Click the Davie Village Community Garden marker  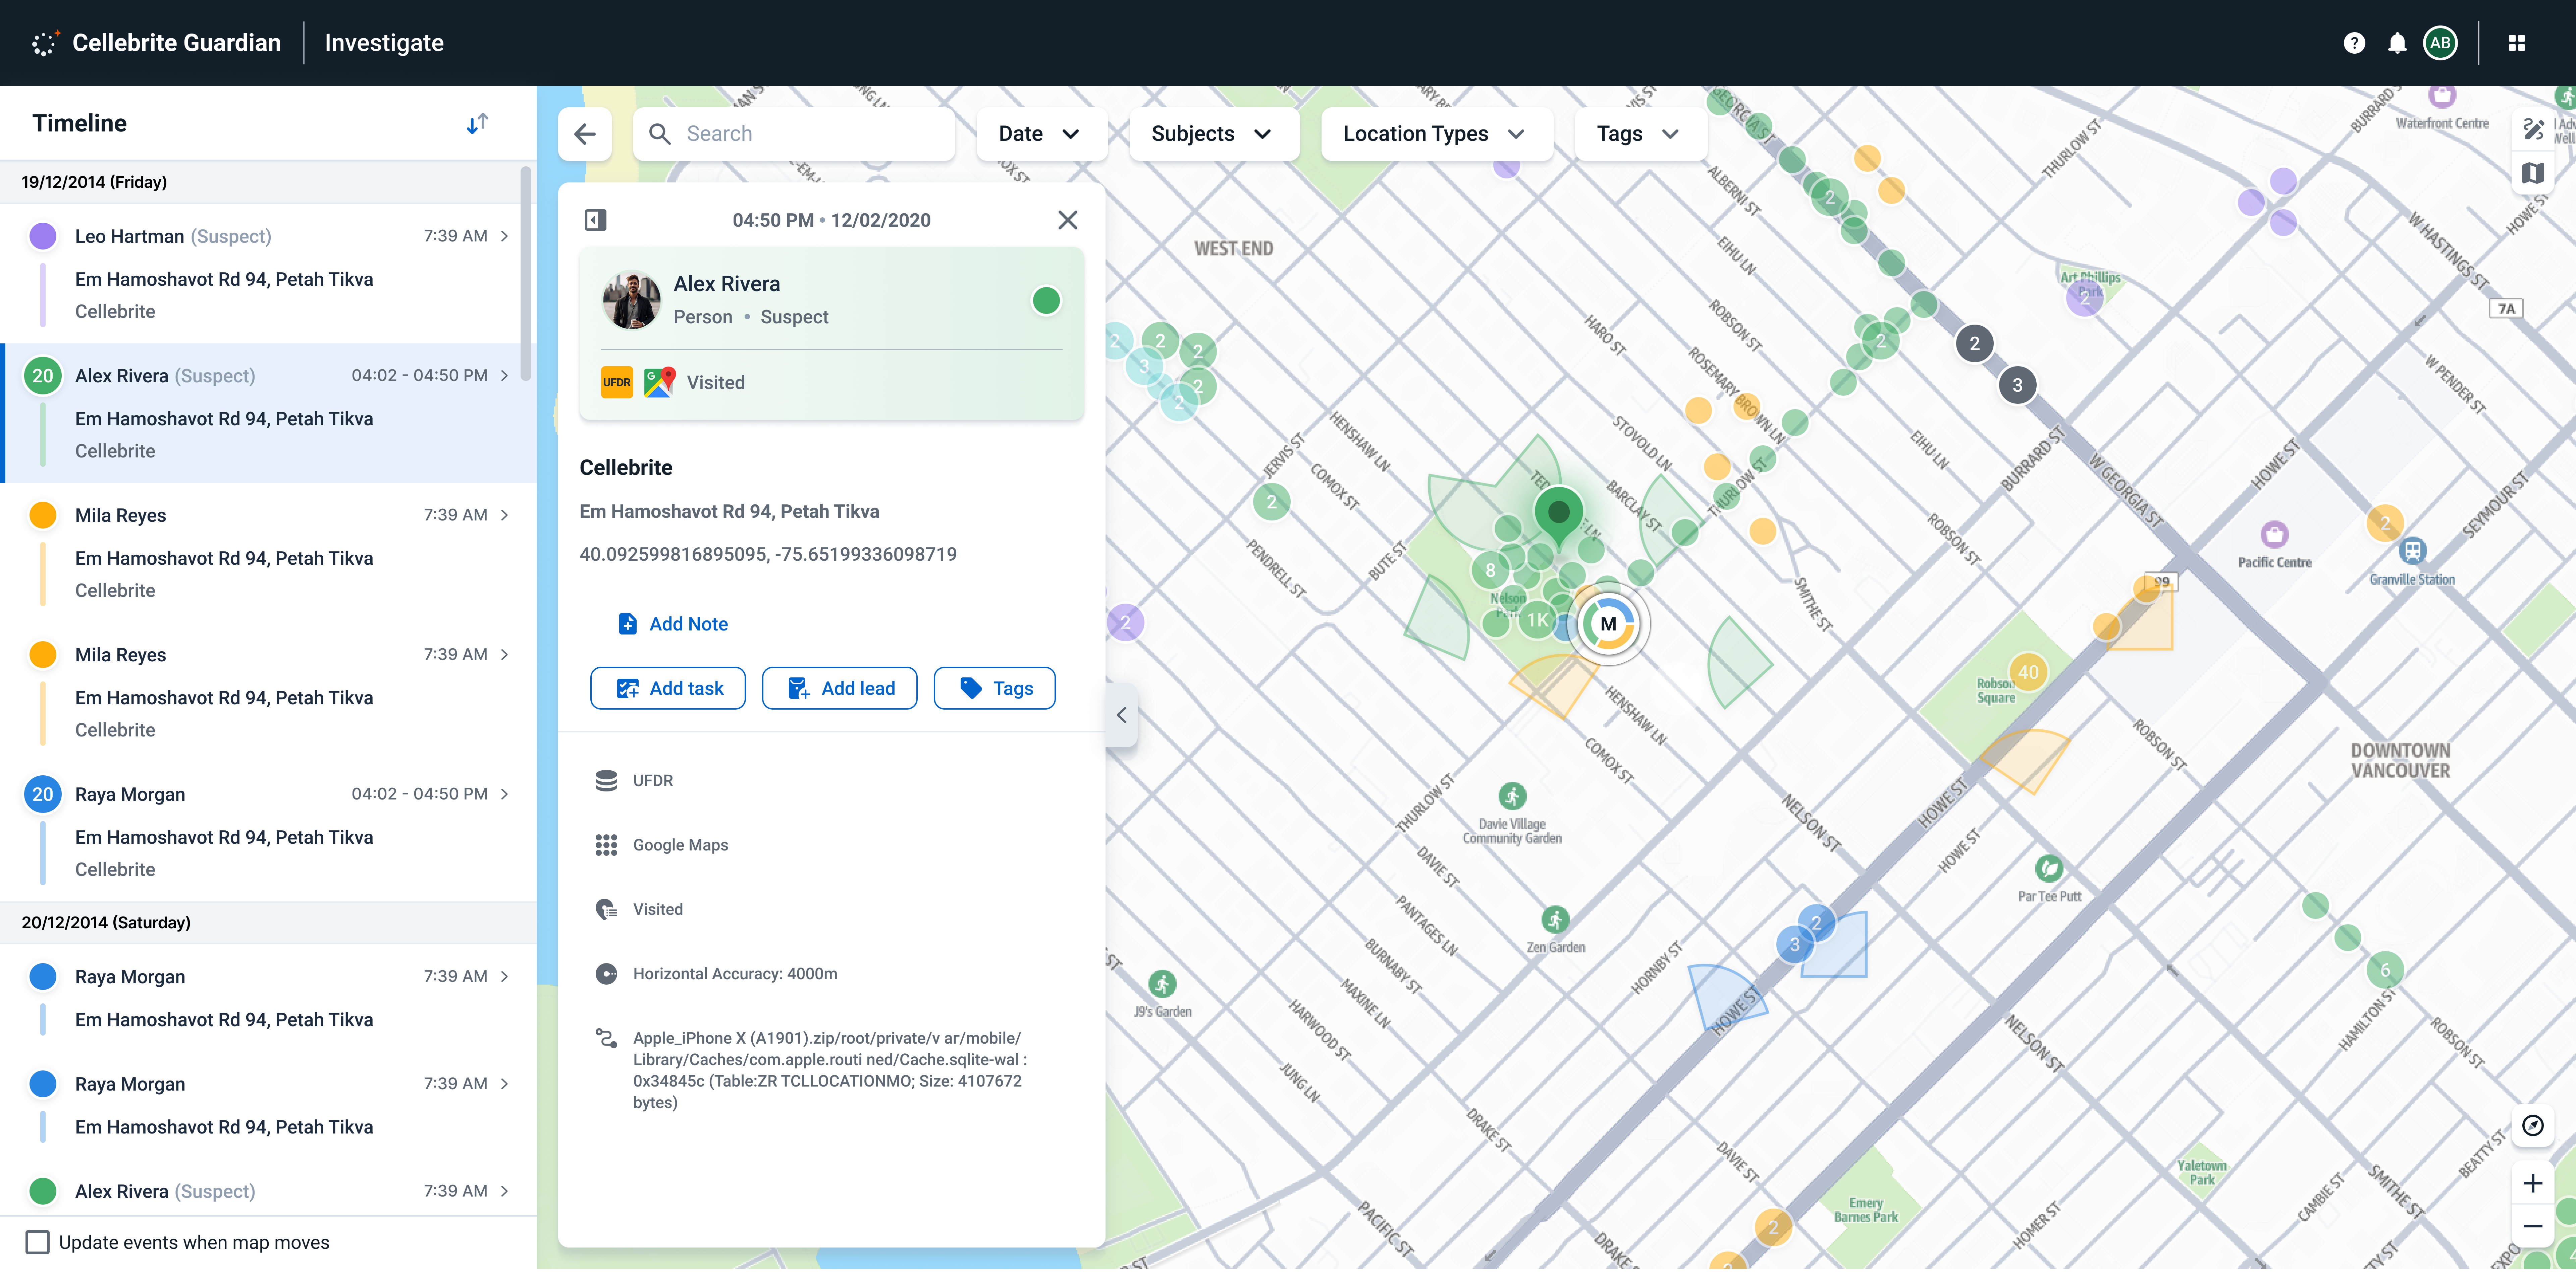1512,796
